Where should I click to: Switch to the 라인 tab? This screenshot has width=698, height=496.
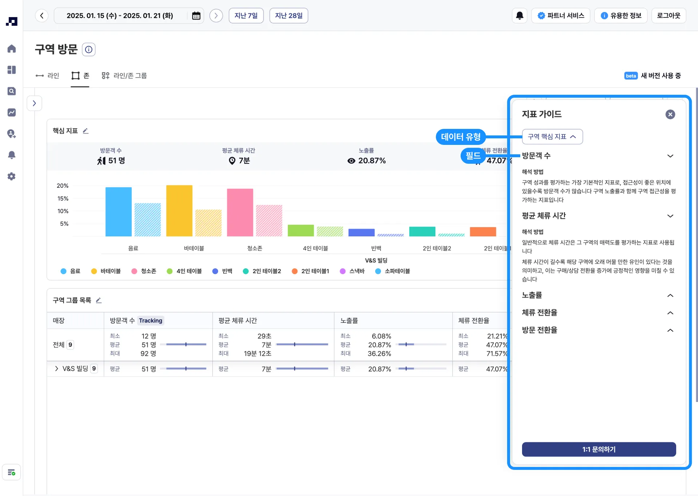click(48, 76)
